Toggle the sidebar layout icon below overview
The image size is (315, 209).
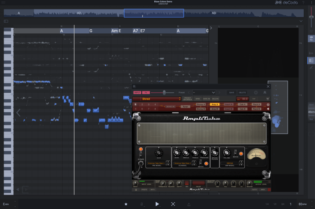click(6, 21)
